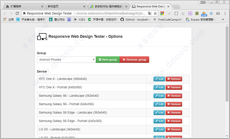Switch to the 扩展程序 tab
This screenshot has height=139, width=230.
[x=24, y=6]
